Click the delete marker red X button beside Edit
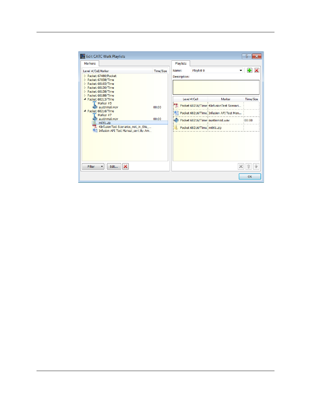 (x=126, y=166)
